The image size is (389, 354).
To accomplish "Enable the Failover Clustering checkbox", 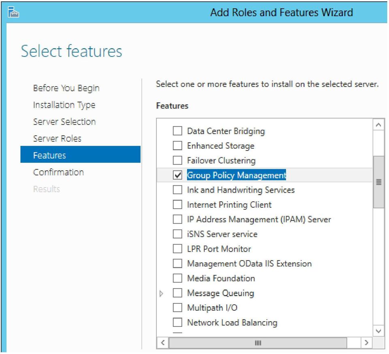I will (177, 160).
